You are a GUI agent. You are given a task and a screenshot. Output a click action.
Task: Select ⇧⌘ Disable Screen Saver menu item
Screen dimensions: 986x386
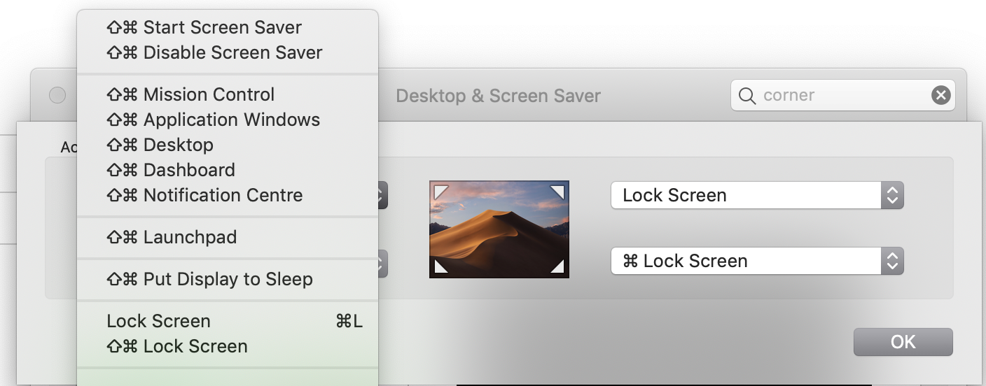pos(214,52)
